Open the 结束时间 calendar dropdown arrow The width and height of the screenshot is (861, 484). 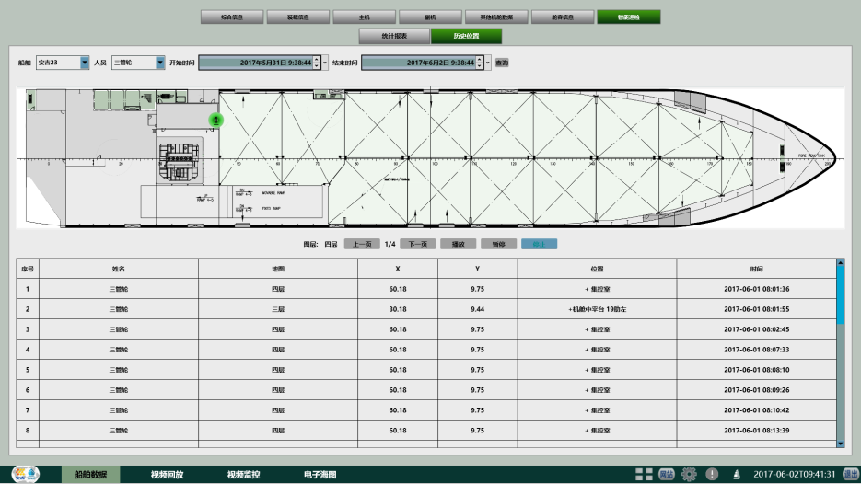point(488,63)
